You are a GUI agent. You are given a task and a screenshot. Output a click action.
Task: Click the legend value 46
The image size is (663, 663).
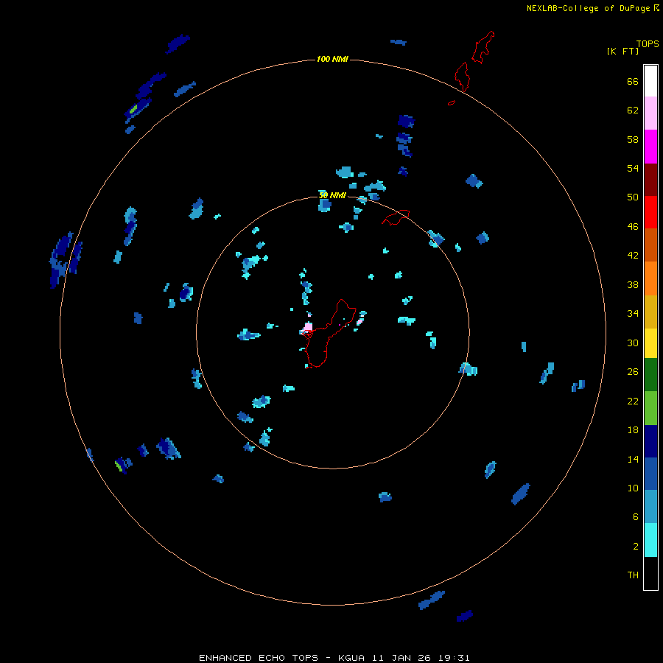pyautogui.click(x=633, y=226)
